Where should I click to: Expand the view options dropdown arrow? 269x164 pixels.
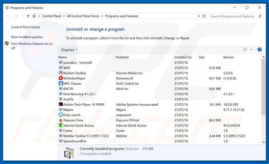click(x=251, y=49)
